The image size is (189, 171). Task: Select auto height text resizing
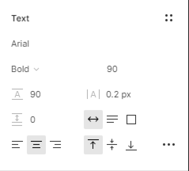pos(112,120)
